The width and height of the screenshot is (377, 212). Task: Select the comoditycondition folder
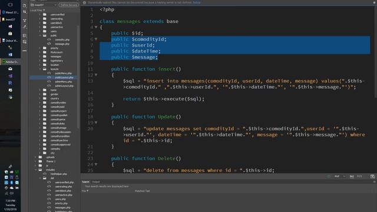[x=60, y=136]
